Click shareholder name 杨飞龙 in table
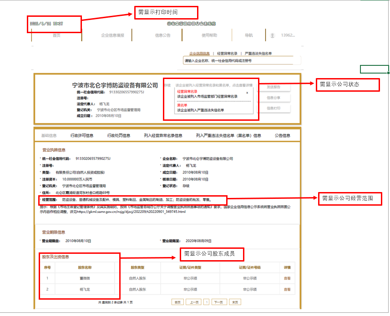Image resolution: width=390 pixels, height=316 pixels. (85, 289)
